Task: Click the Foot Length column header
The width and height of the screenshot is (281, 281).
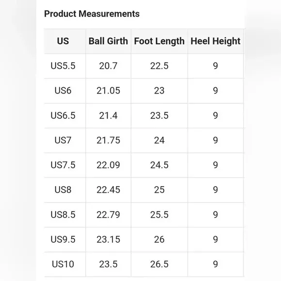Action: pyautogui.click(x=159, y=41)
